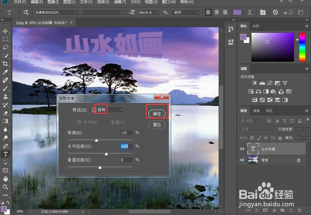
Task: Open the 样式 warp style dropdown
Action: [107, 110]
